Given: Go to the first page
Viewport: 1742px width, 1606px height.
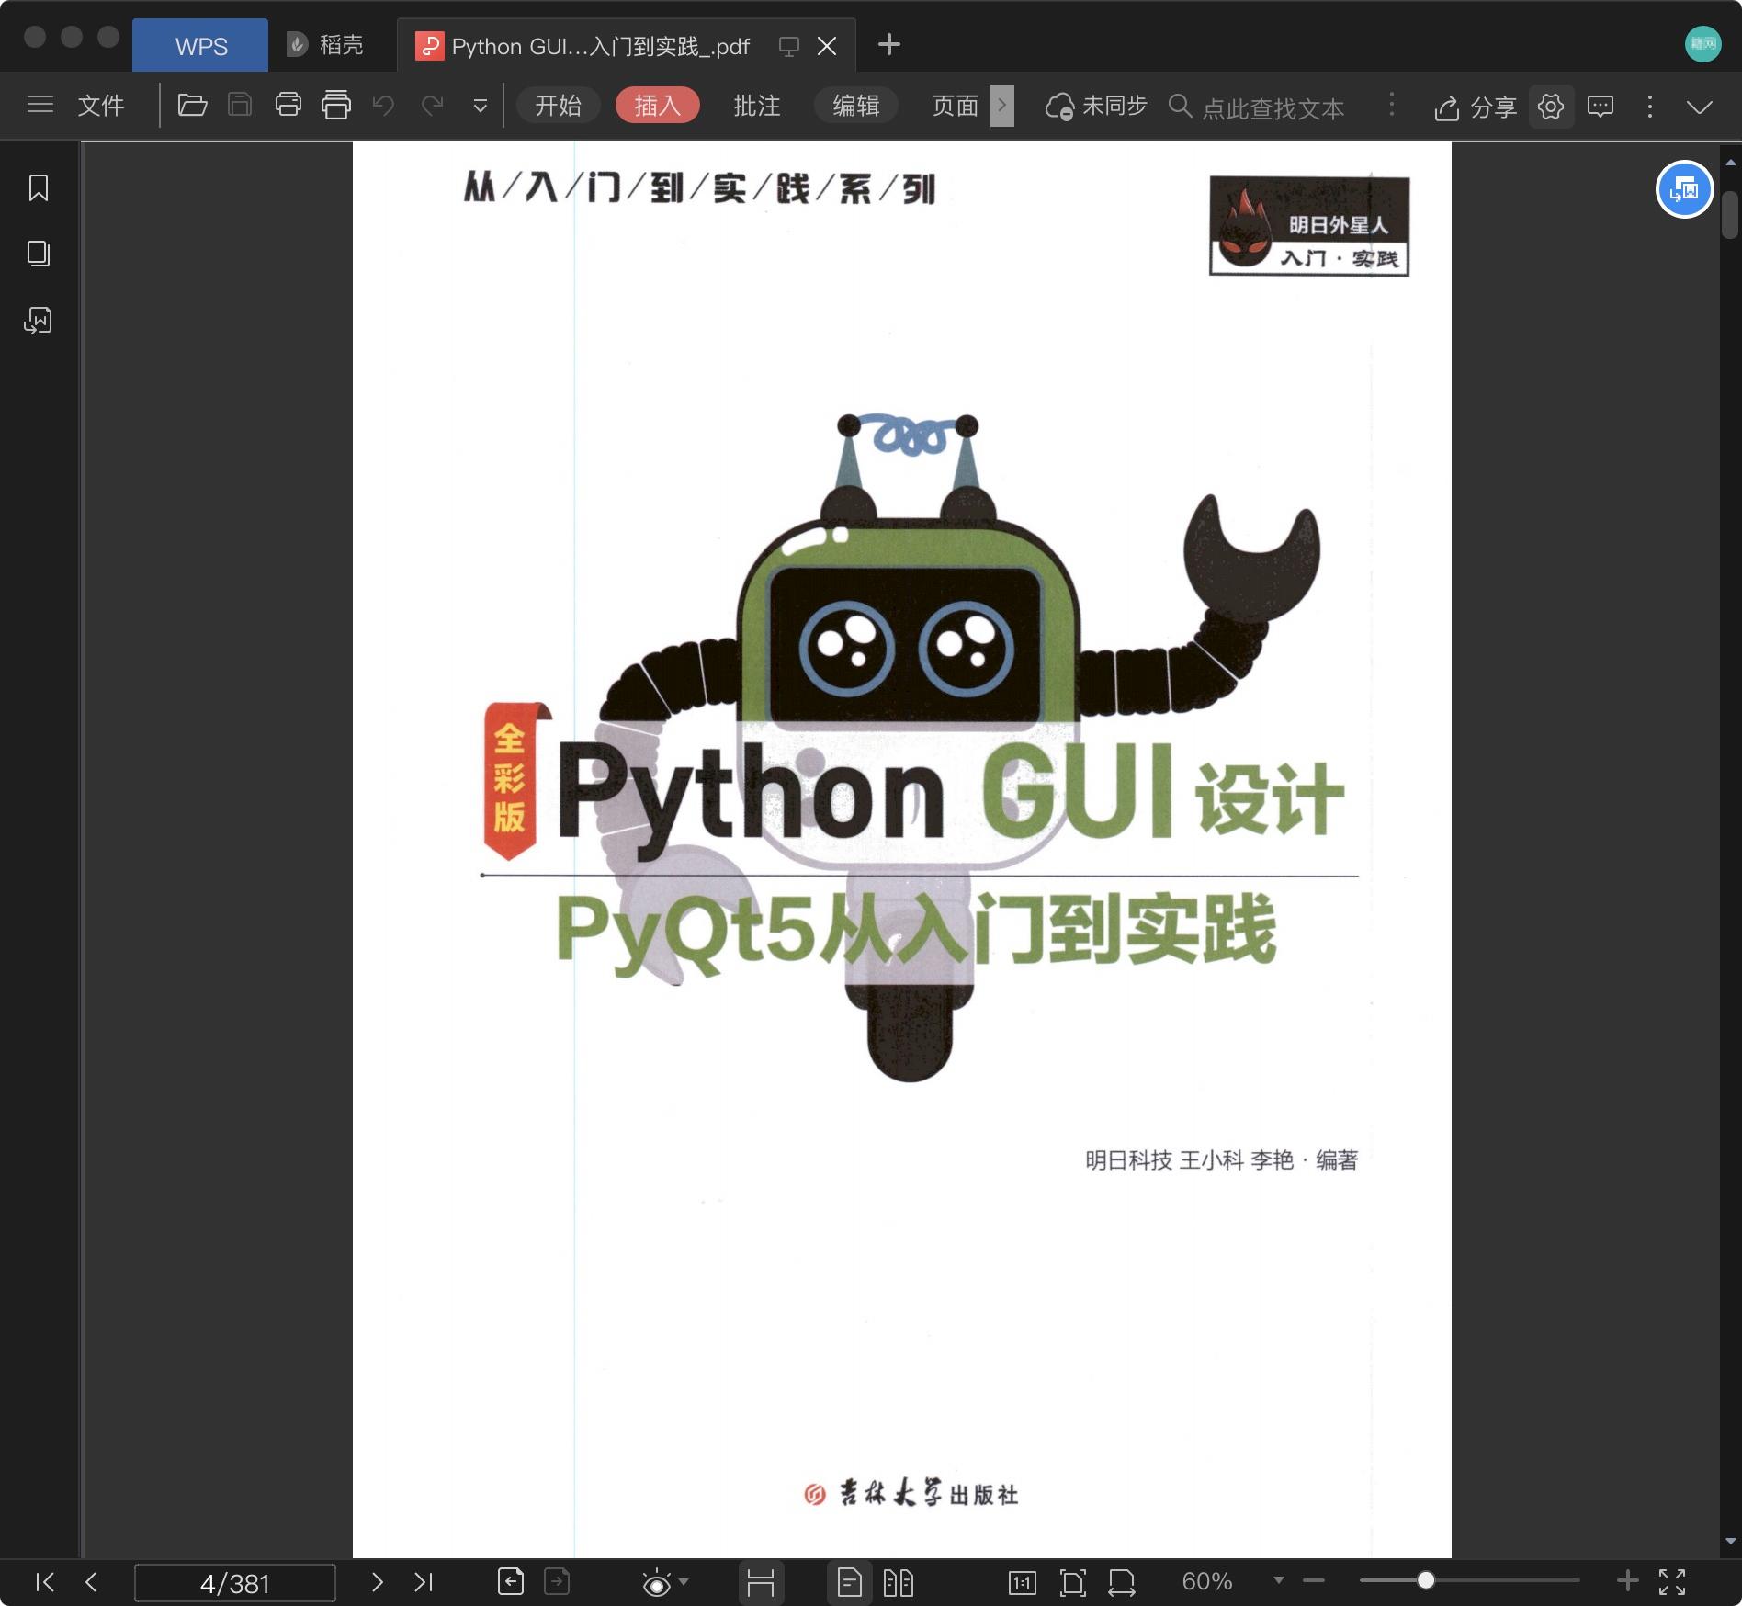Looking at the screenshot, I should pos(45,1582).
